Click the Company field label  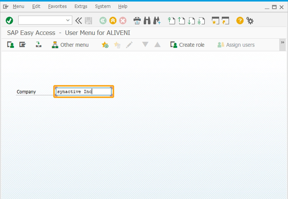(26, 92)
